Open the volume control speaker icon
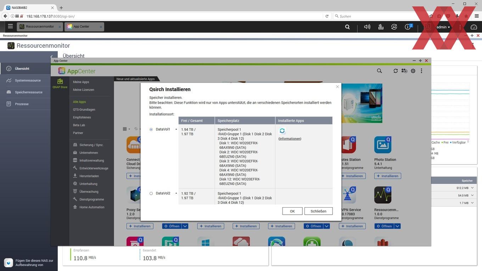The width and height of the screenshot is (482, 271). click(x=367, y=27)
